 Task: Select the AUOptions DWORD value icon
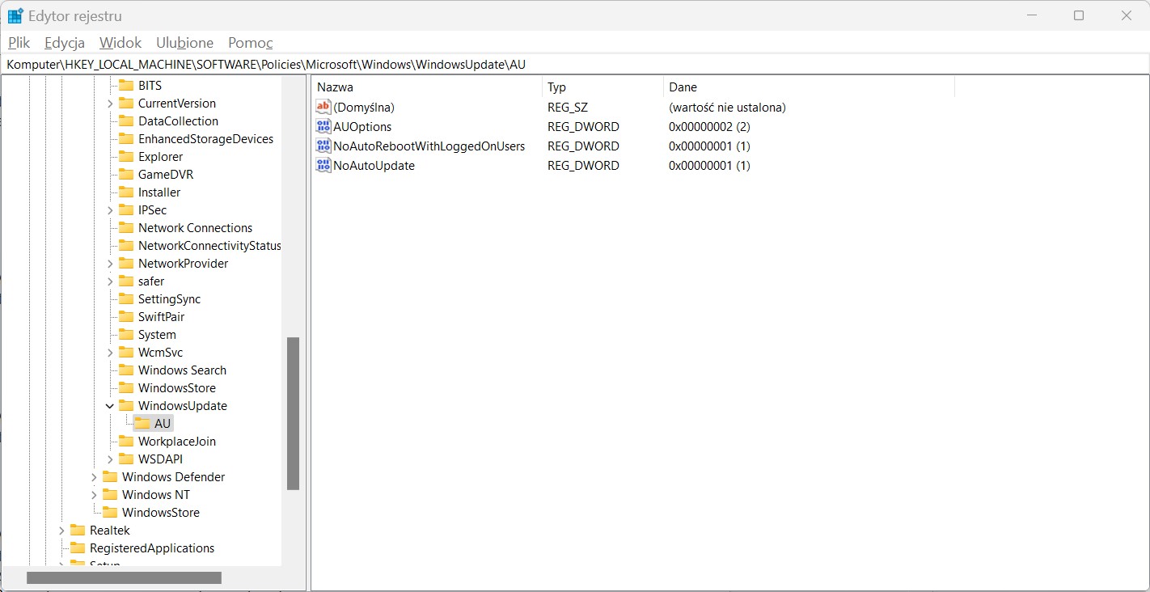tap(323, 126)
